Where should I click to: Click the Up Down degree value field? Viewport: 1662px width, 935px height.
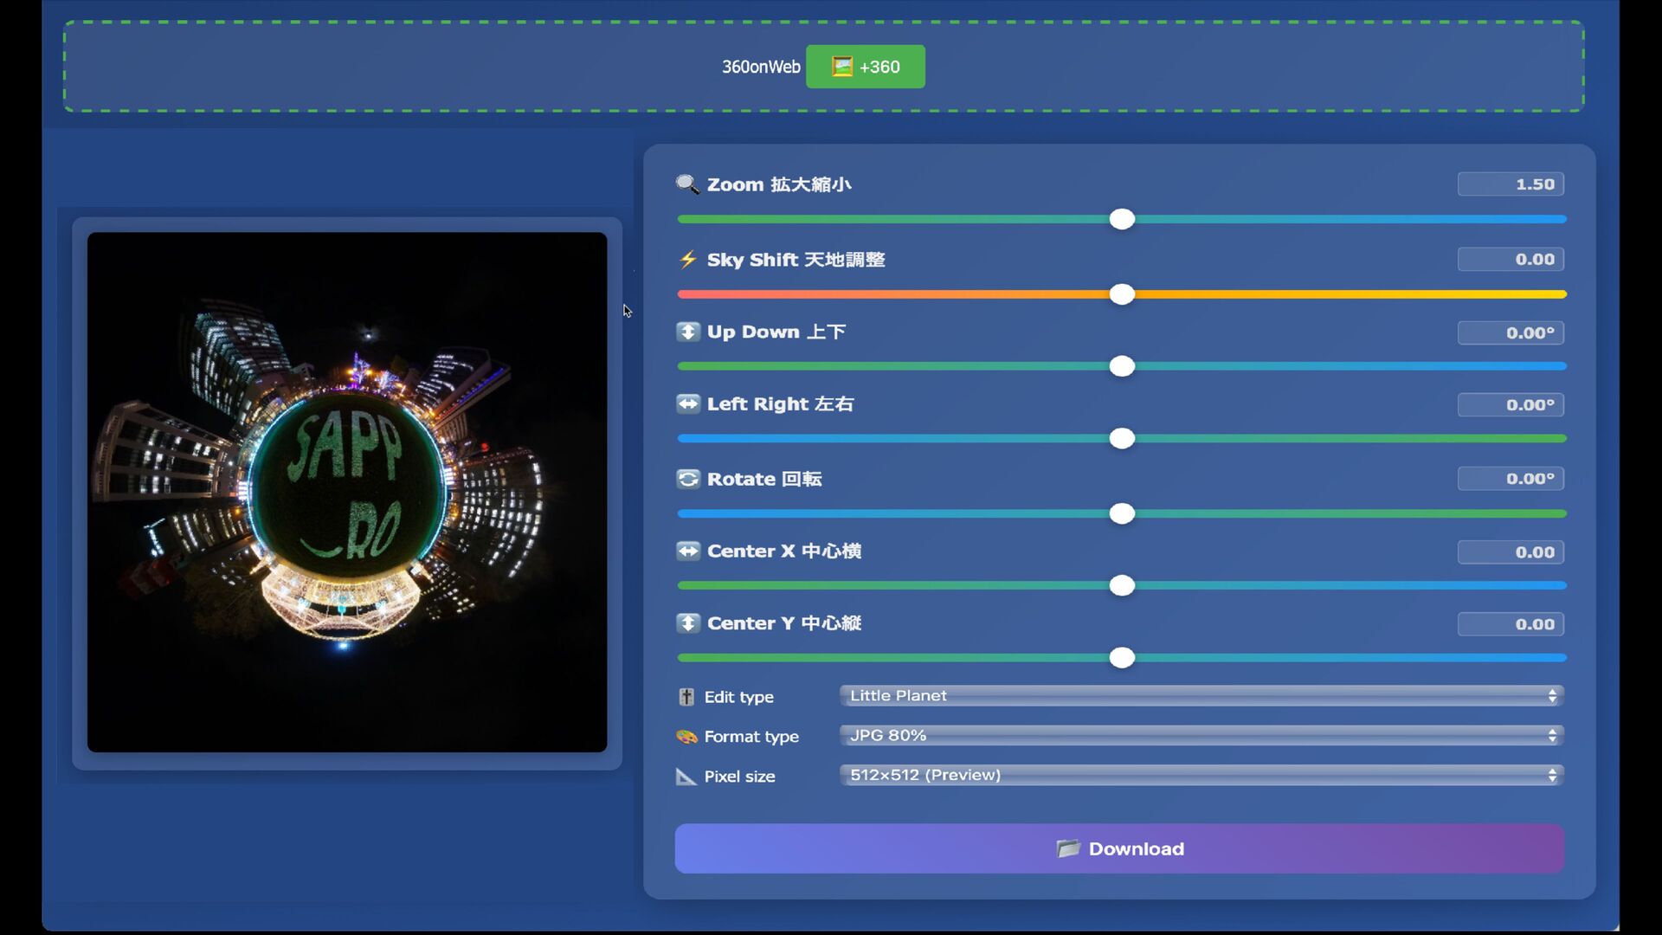pyautogui.click(x=1511, y=333)
